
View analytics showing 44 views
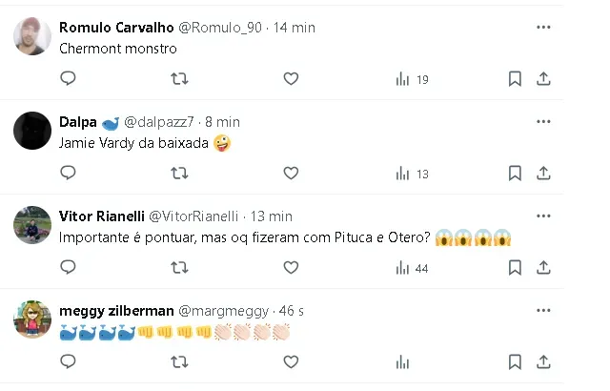click(x=412, y=268)
